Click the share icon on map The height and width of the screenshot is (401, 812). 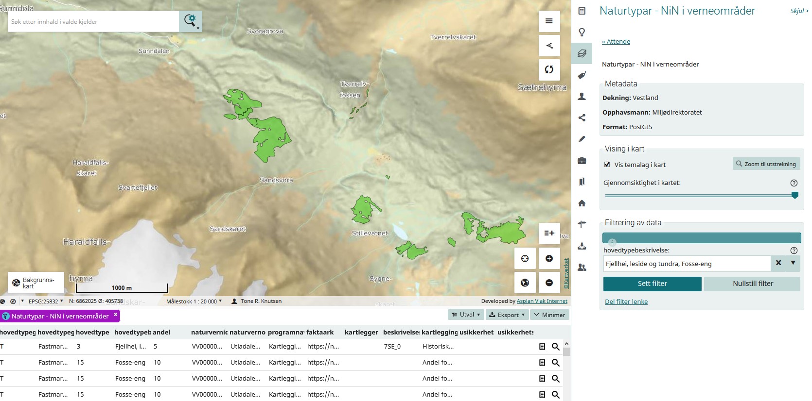[x=549, y=46]
